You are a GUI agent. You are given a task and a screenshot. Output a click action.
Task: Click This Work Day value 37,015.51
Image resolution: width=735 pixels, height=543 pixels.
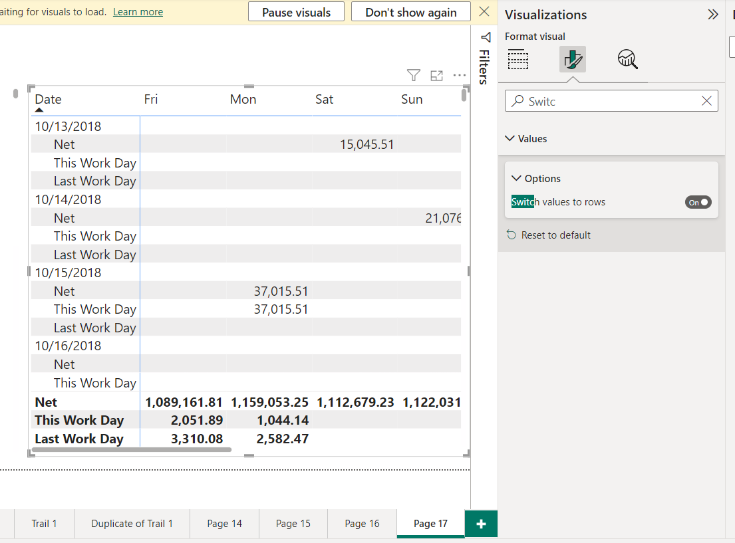[281, 309]
